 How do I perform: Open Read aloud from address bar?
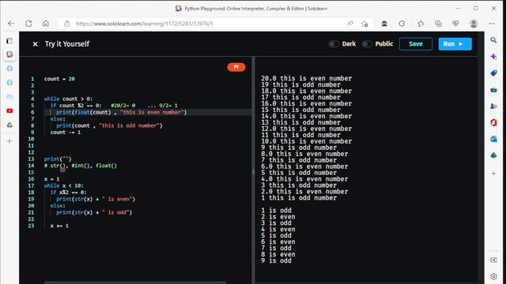(349, 24)
